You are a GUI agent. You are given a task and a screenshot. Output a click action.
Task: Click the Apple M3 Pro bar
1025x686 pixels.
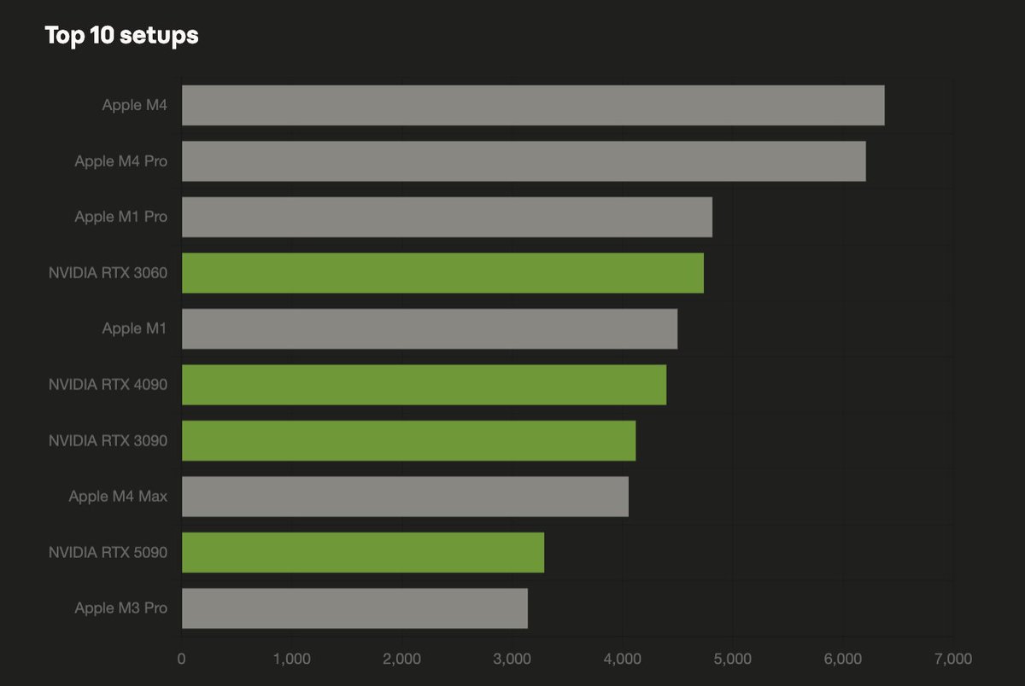(x=354, y=608)
